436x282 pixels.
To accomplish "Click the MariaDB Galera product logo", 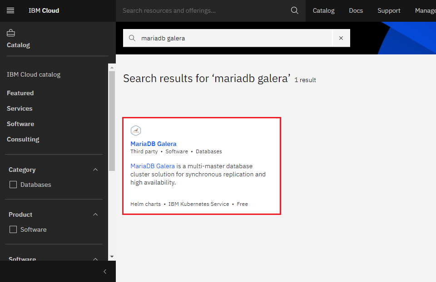I will (136, 131).
